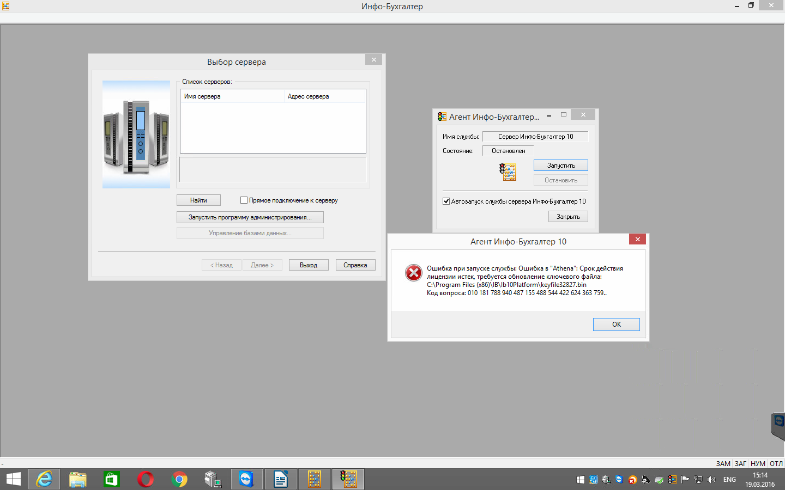Screen dimensions: 785x490
Task: Open the network connection tray icon
Action: 698,480
